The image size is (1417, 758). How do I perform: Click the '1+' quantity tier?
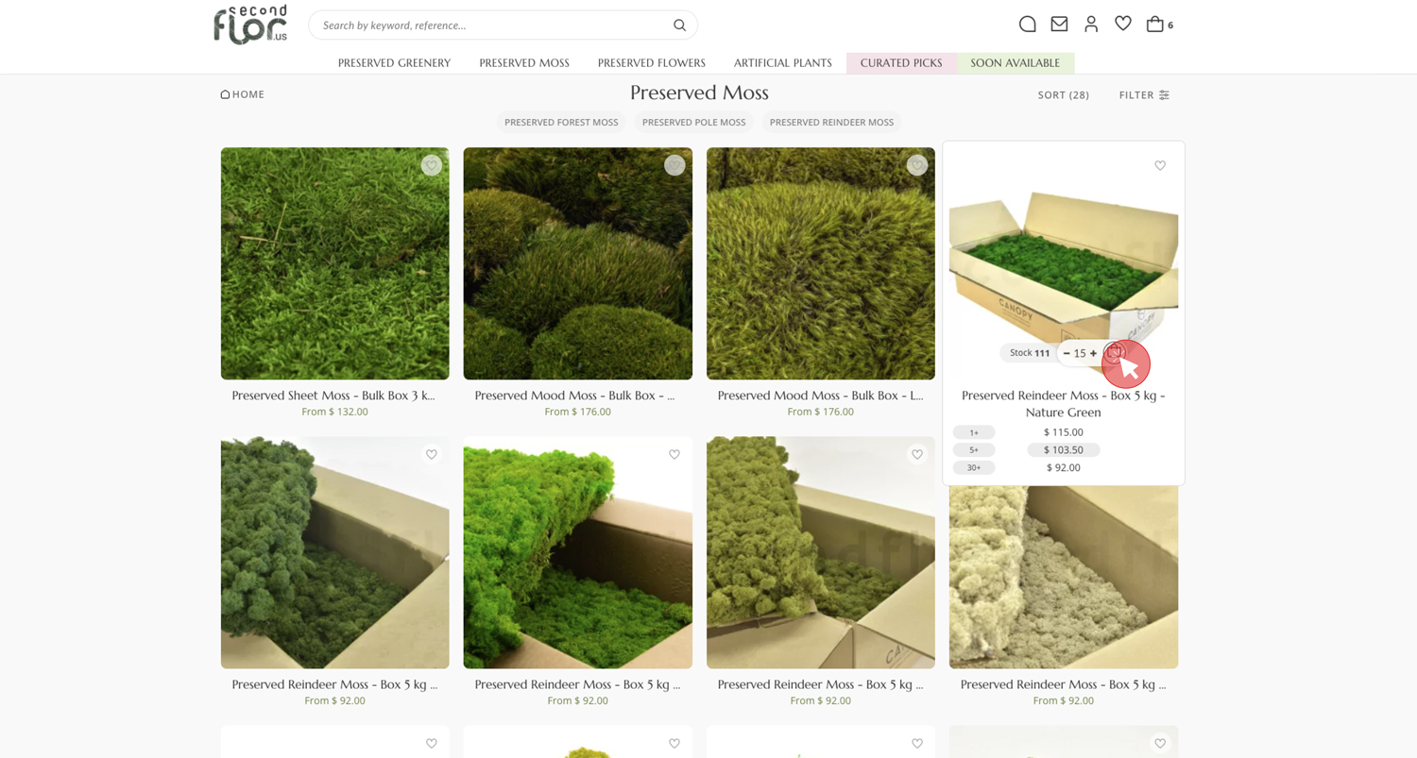point(974,432)
